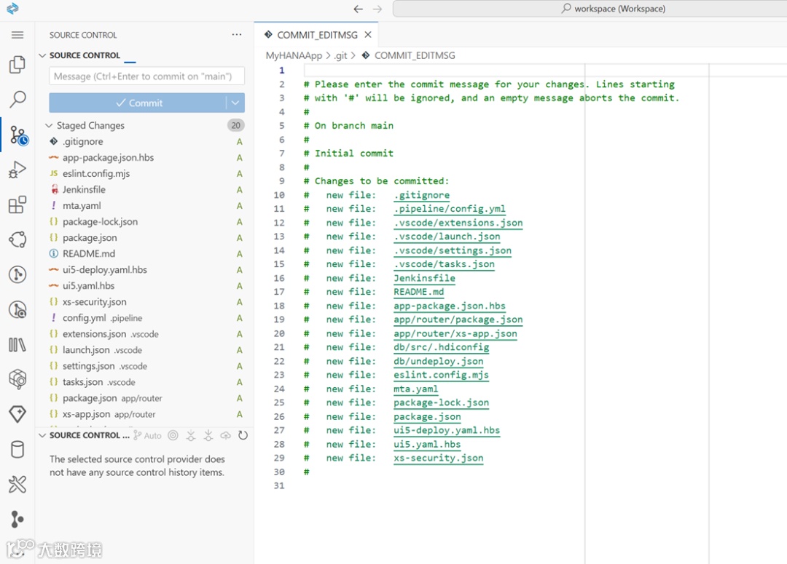The width and height of the screenshot is (787, 564).
Task: Click the Staged Changes count badge 20
Action: pos(236,125)
